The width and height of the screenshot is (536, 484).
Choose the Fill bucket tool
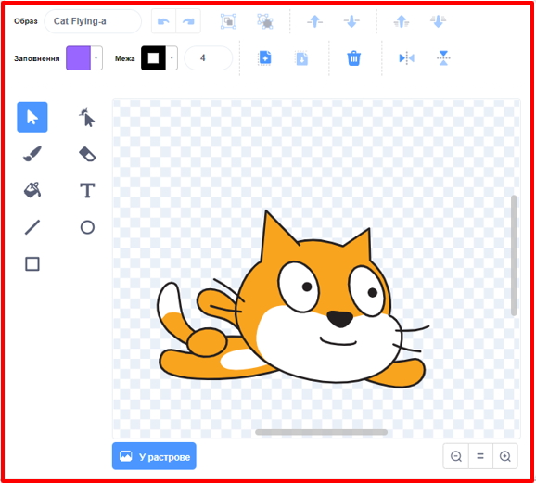point(32,190)
